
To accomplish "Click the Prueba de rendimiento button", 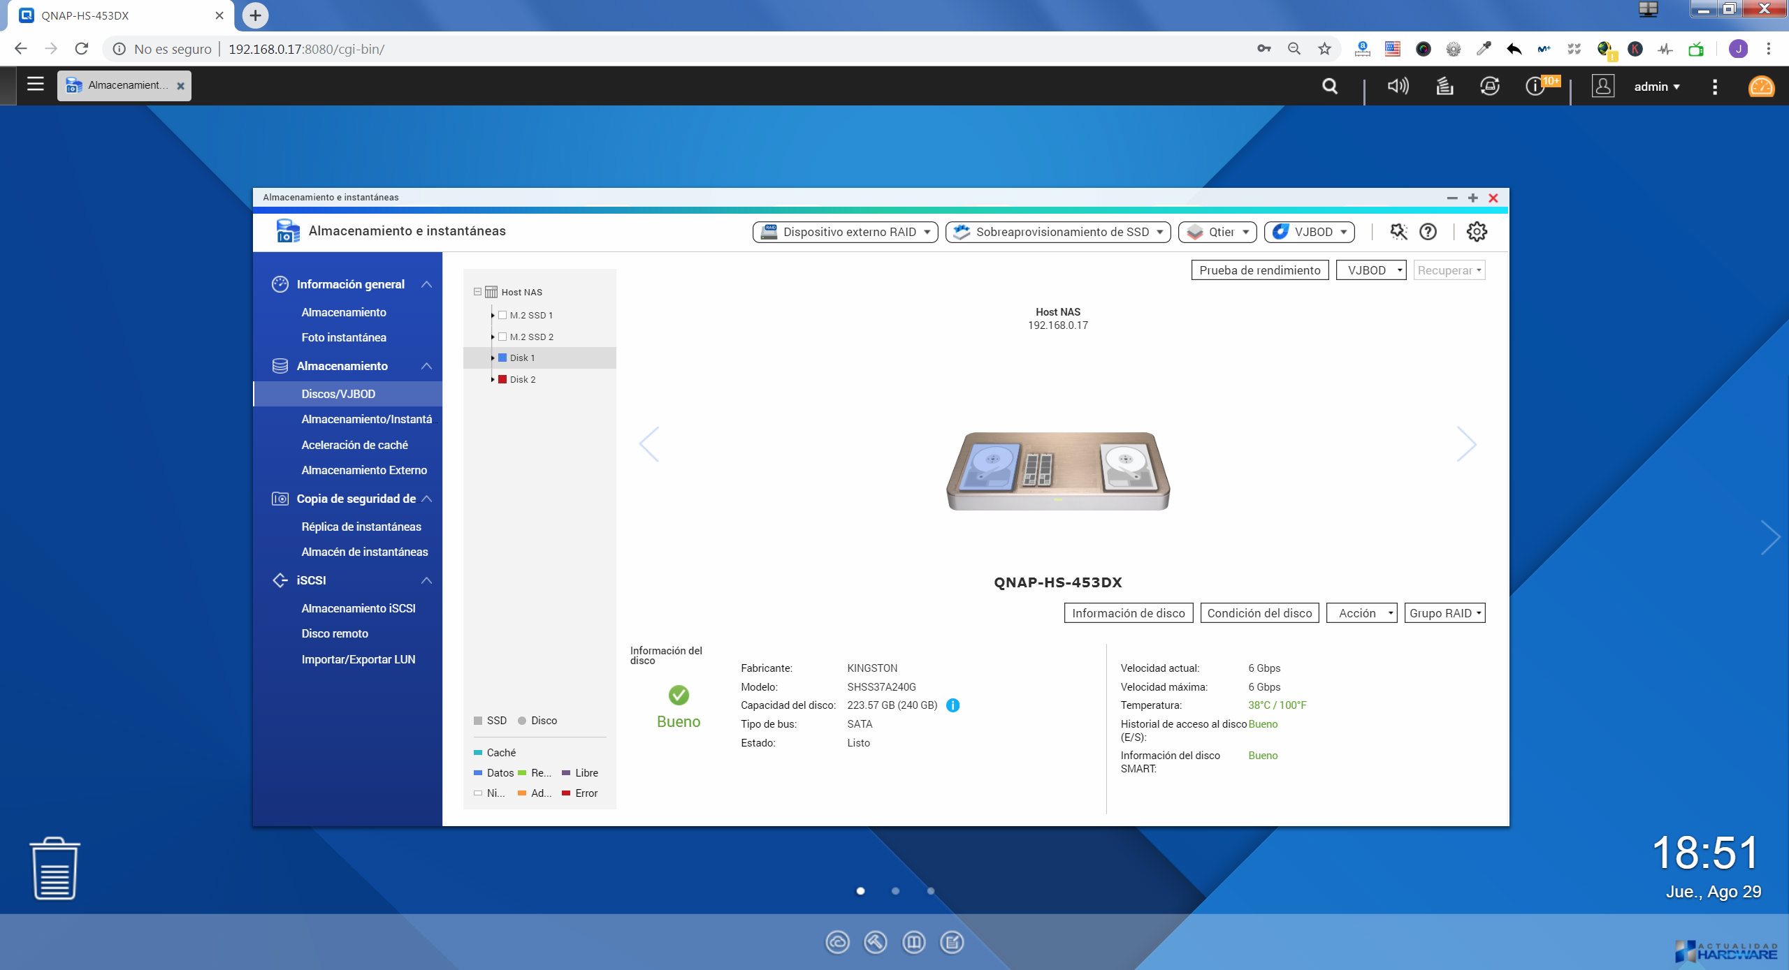I will point(1259,270).
